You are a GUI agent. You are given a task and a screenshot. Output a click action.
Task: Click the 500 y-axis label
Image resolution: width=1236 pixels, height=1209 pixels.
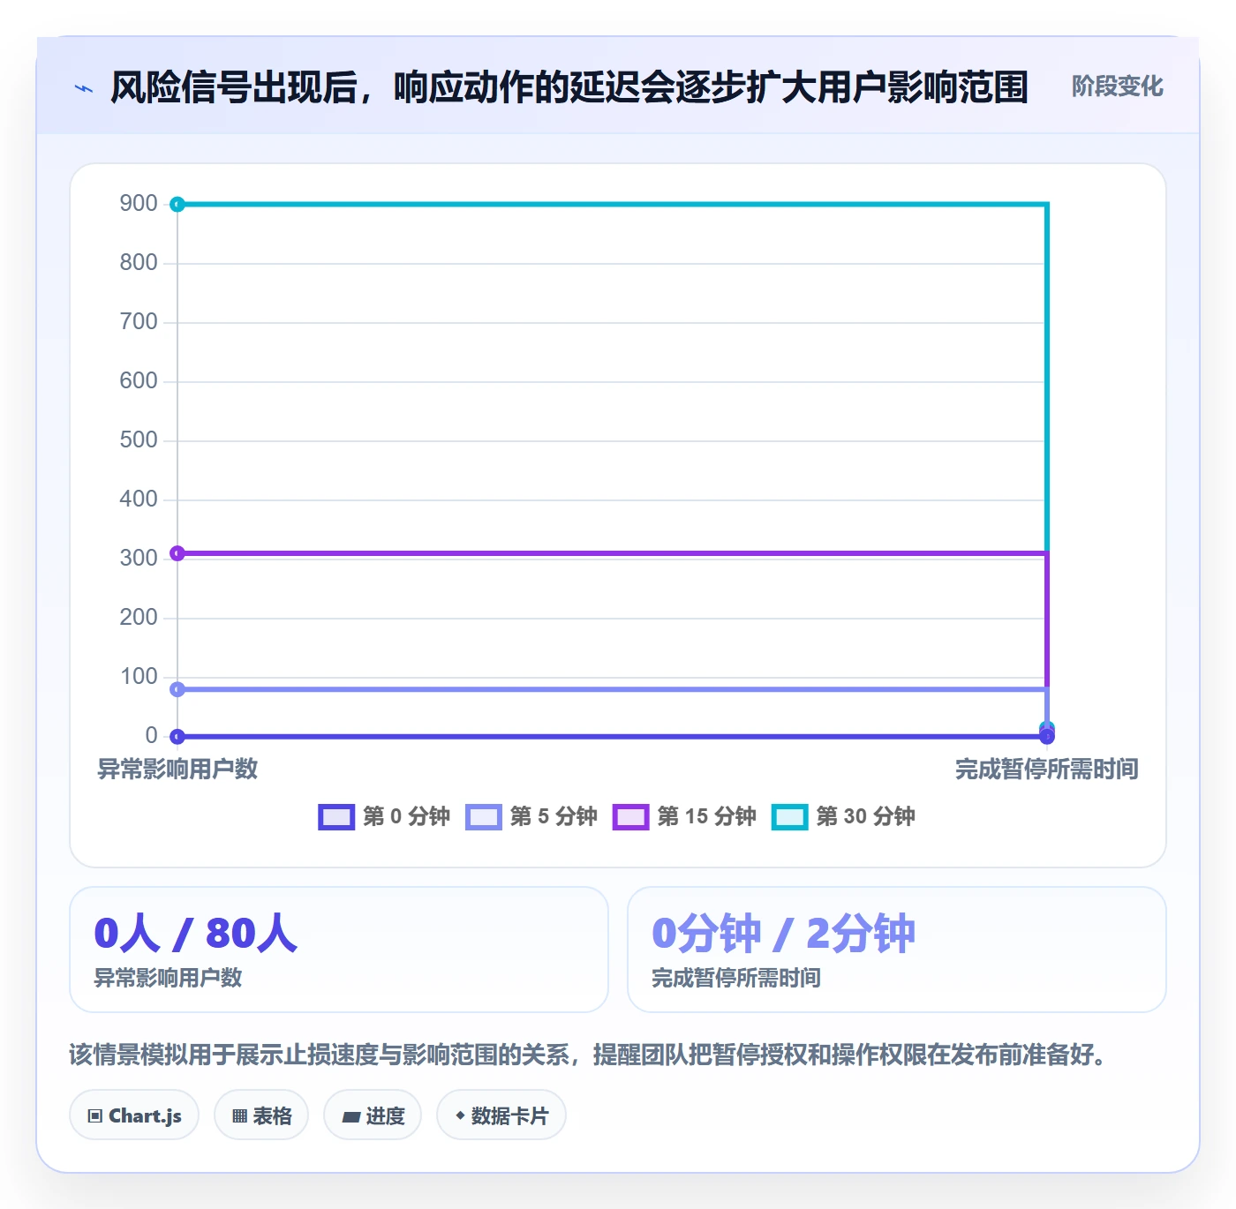[139, 440]
